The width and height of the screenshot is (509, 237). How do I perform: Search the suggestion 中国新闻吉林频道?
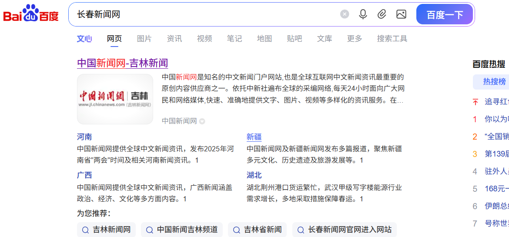click(182, 230)
